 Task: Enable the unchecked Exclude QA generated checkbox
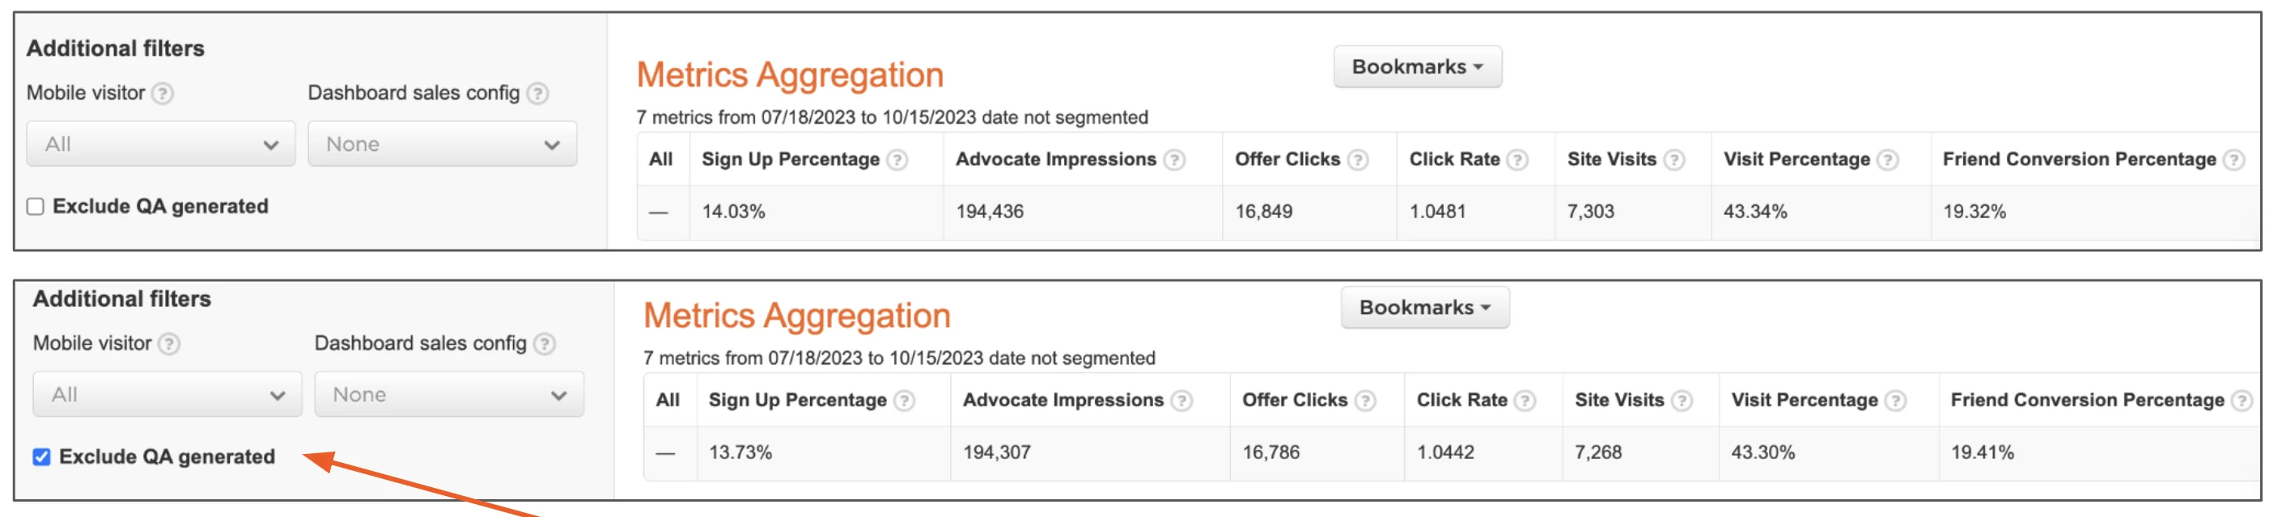[x=36, y=207]
